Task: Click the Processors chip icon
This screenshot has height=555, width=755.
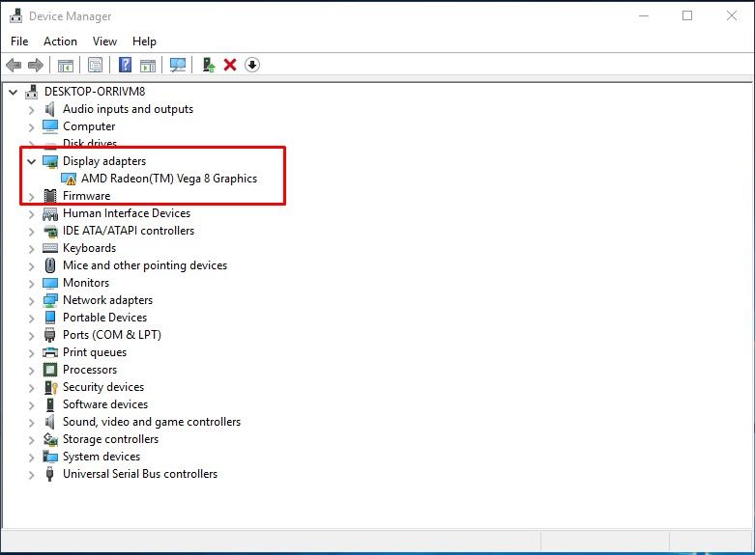Action: point(50,370)
